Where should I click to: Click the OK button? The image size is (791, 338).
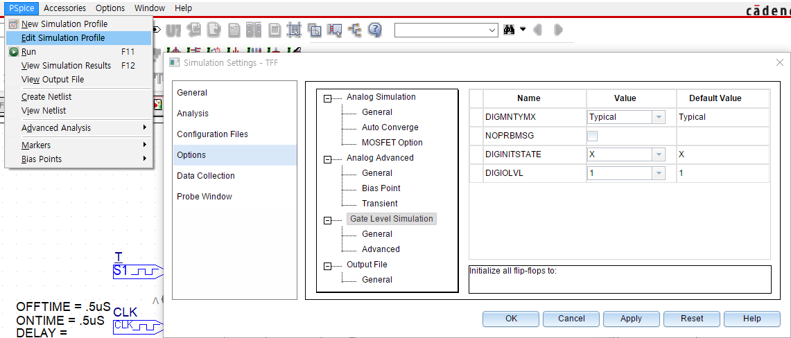(511, 319)
